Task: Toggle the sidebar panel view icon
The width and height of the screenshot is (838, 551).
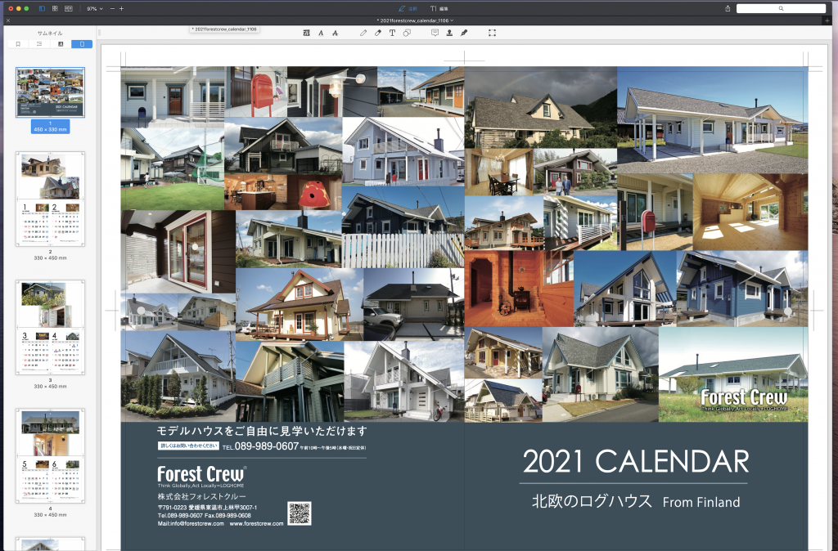Action: [x=43, y=8]
